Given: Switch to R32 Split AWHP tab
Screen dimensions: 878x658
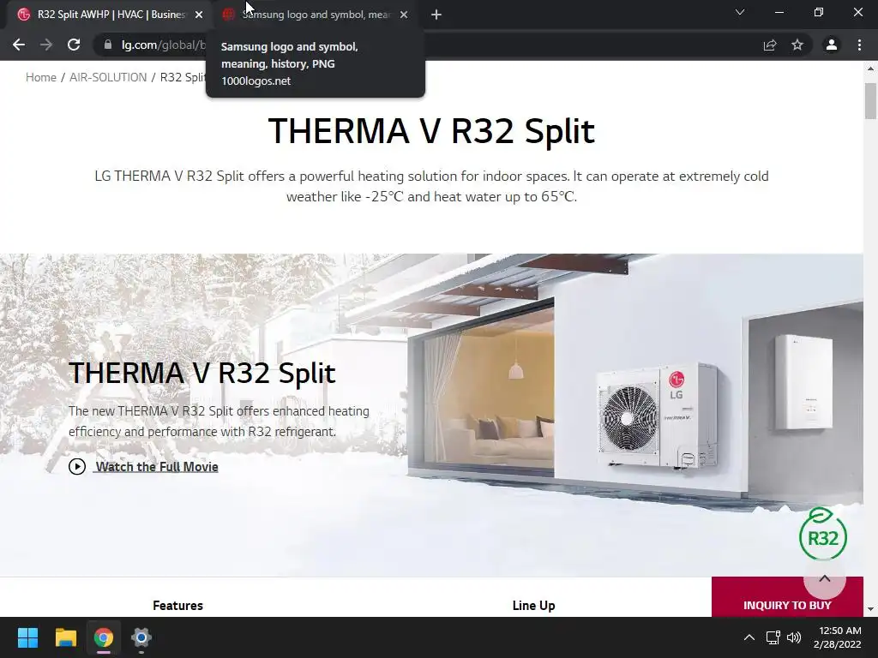Looking at the screenshot, I should click(x=111, y=15).
